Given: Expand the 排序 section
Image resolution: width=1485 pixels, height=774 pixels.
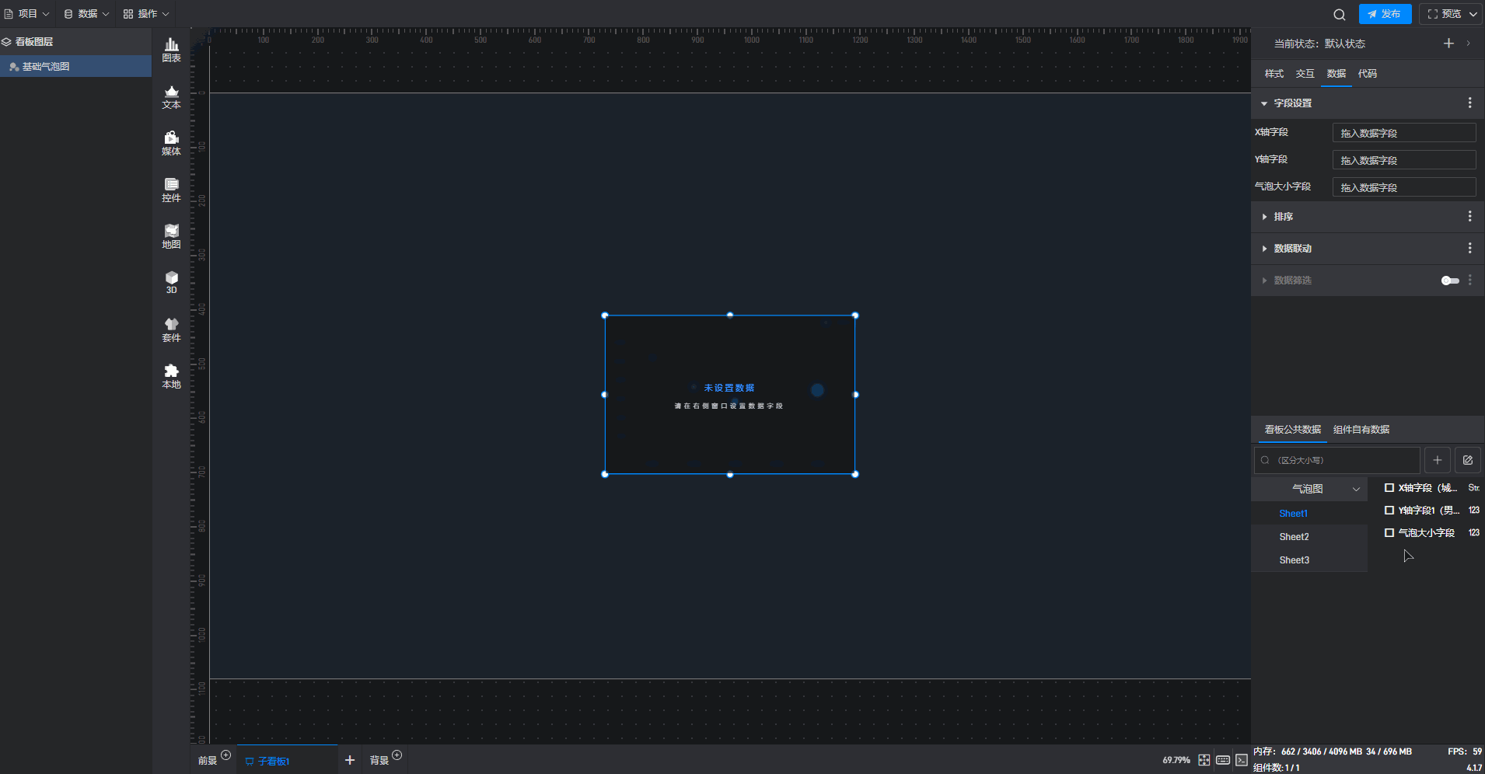Looking at the screenshot, I should pos(1283,217).
